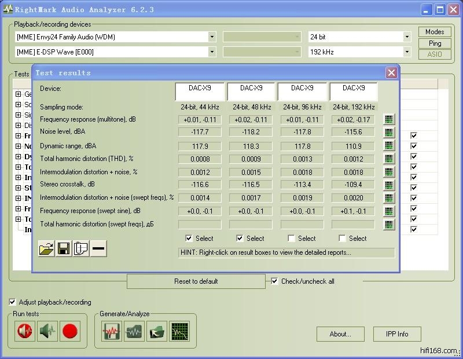The image size is (463, 359).
Task: Toggle Check/uncheck all checkbox
Action: [275, 281]
